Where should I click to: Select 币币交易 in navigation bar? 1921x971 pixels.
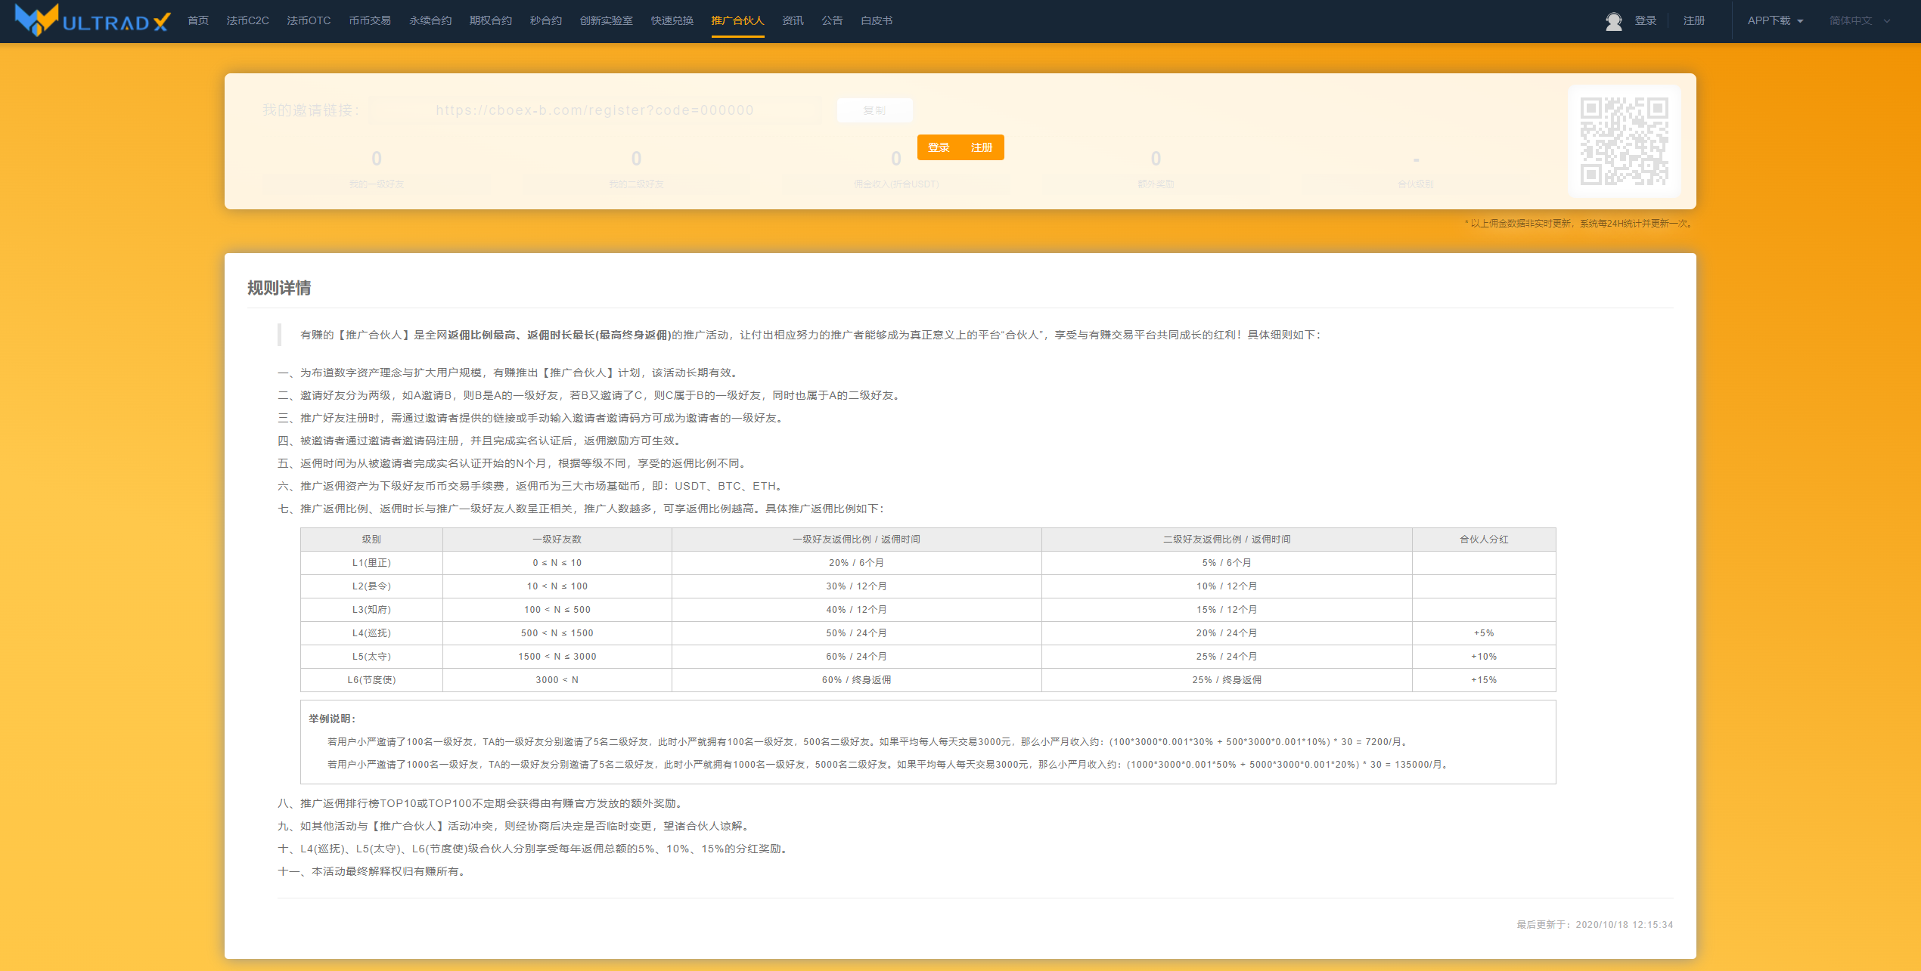tap(370, 21)
